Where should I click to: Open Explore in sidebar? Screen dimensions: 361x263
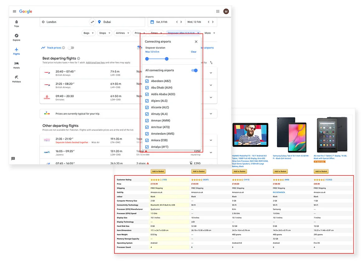coord(16,37)
